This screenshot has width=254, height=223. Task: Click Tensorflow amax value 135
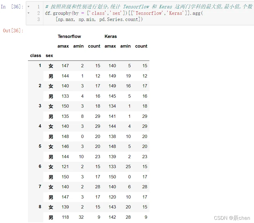pyautogui.click(x=65, y=116)
